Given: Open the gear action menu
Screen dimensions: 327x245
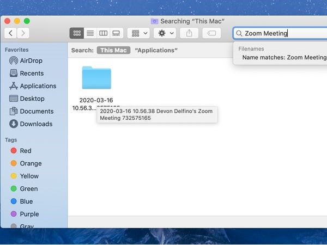Looking at the screenshot, I should [165, 33].
